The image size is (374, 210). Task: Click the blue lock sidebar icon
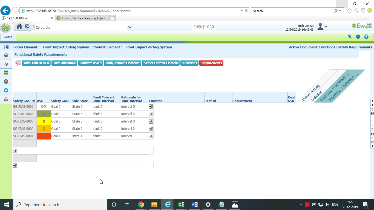coord(6,90)
